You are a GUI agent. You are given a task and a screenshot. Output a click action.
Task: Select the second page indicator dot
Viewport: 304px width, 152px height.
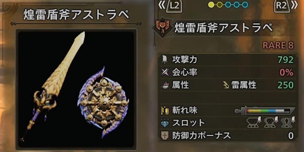[220, 5]
